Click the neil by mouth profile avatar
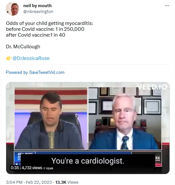 [13, 9]
